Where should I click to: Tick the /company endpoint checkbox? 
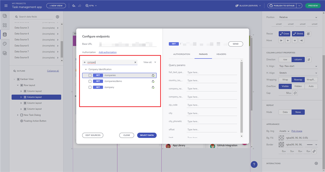point(90,87)
